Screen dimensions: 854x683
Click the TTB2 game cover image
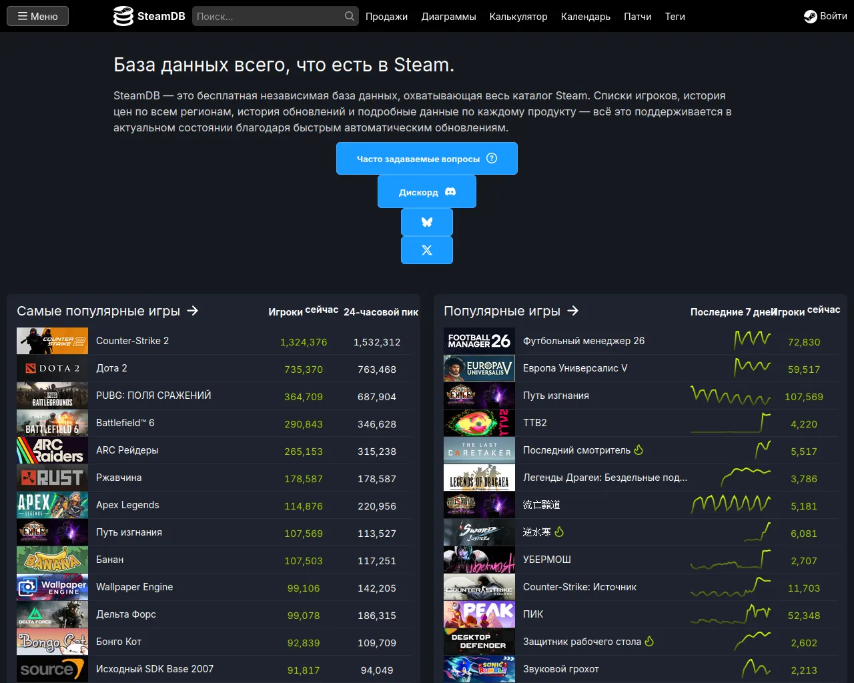(x=479, y=423)
